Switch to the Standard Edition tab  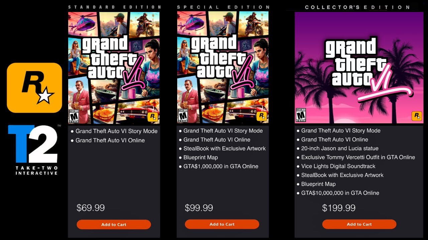(114, 7)
